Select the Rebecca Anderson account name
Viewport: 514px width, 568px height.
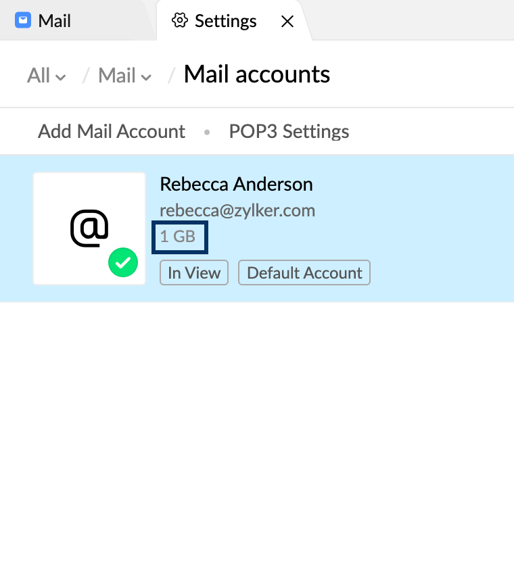(236, 184)
